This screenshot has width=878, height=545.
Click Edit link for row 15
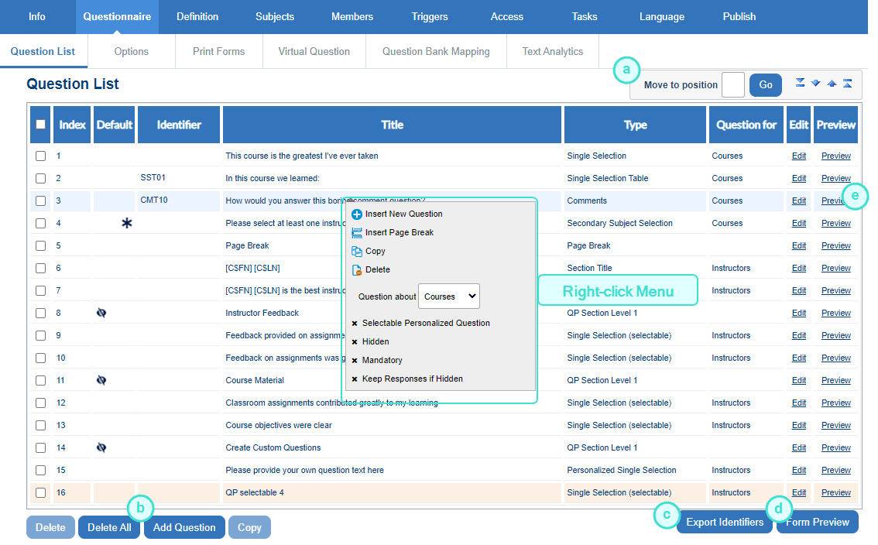[799, 470]
